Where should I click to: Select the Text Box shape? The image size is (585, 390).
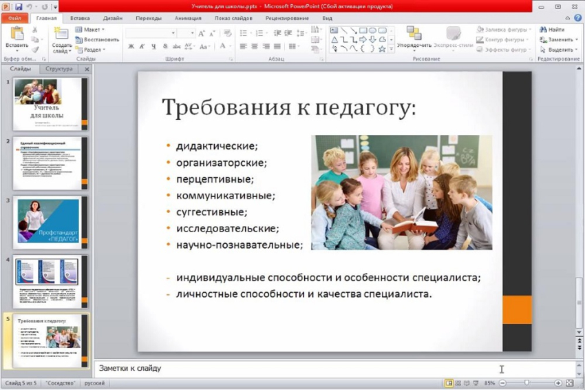pyautogui.click(x=334, y=30)
